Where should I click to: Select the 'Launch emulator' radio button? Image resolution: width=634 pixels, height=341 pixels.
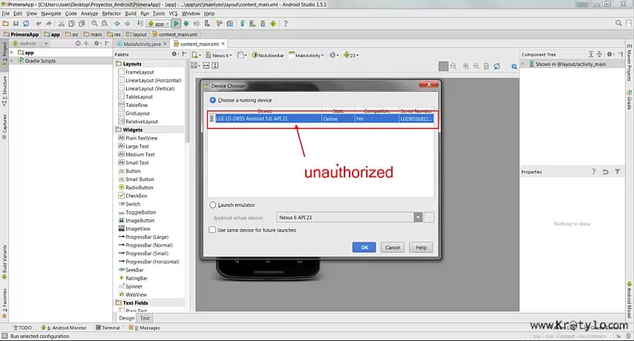point(212,205)
